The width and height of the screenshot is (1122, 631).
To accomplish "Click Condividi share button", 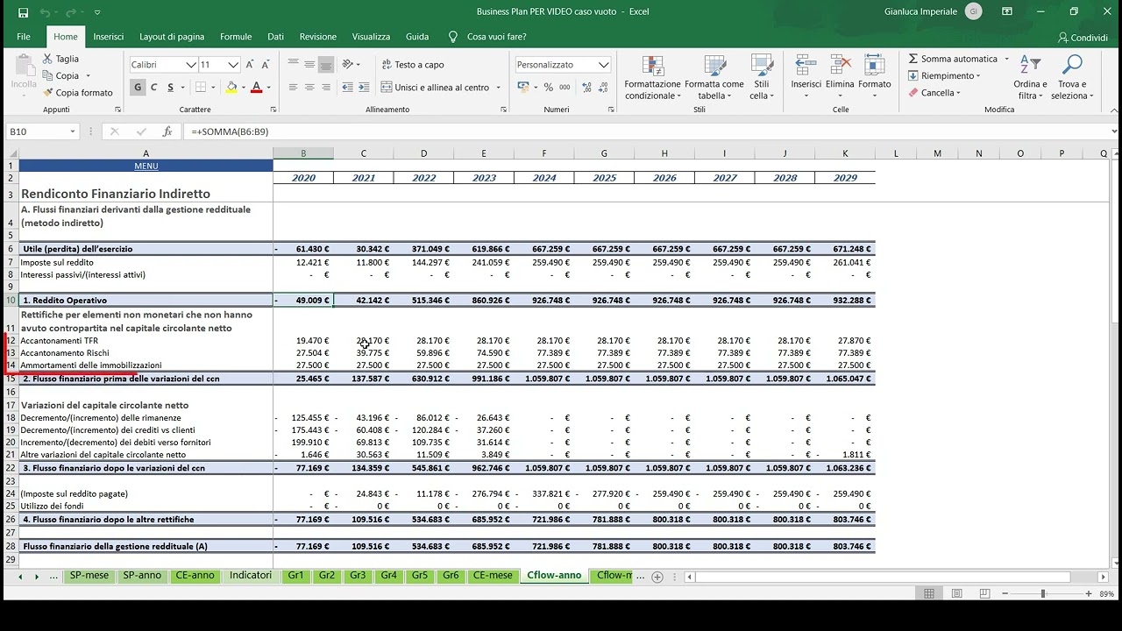I will [x=1083, y=38].
